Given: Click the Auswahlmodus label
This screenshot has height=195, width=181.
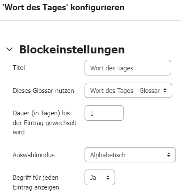Looking at the screenshot, I should 33,155.
